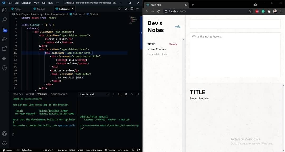Close the terminal panel
The image size is (285, 152).
(137, 94)
